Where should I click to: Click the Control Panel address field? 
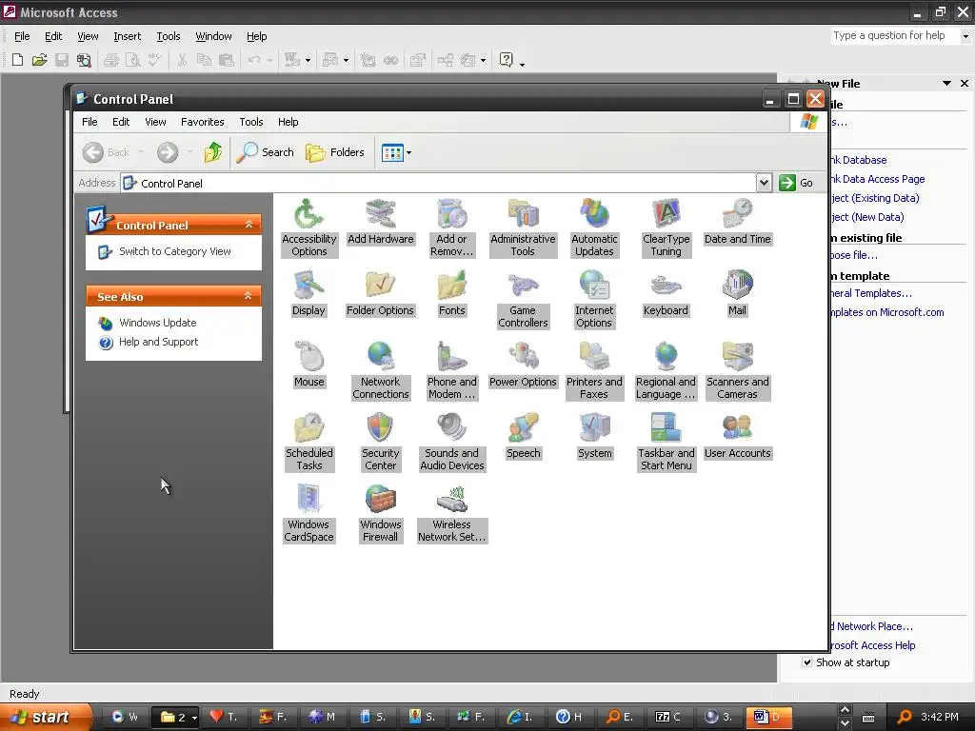click(x=439, y=183)
